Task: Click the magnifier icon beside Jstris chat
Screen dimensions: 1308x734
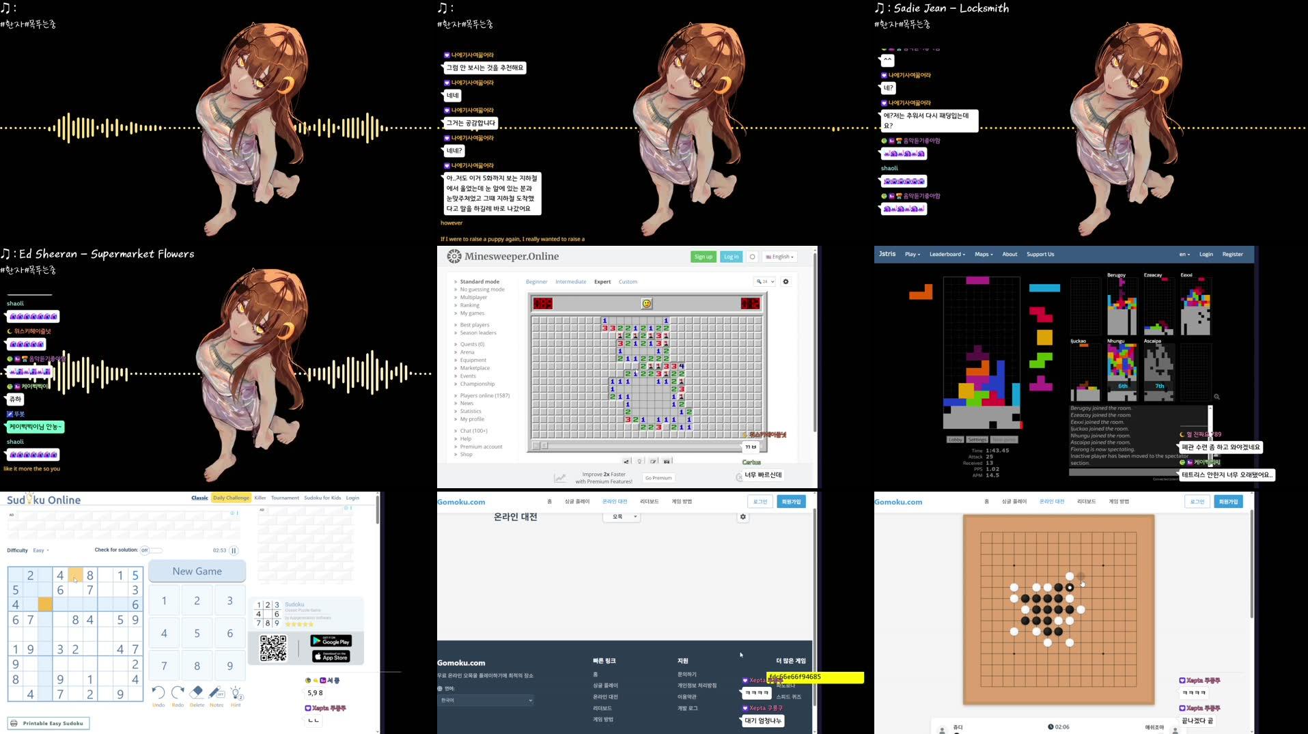Action: click(x=1216, y=396)
